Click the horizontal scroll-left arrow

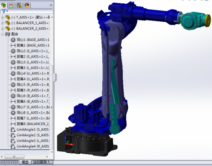point(2,156)
